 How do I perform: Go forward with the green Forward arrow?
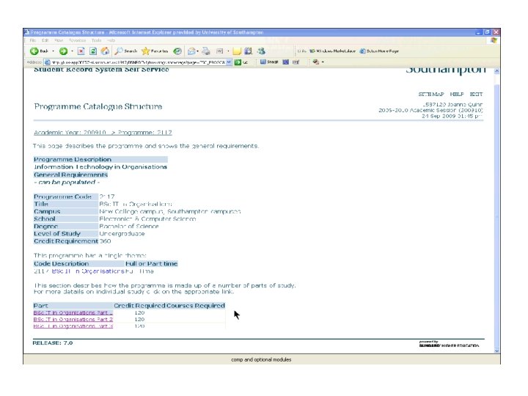63,51
